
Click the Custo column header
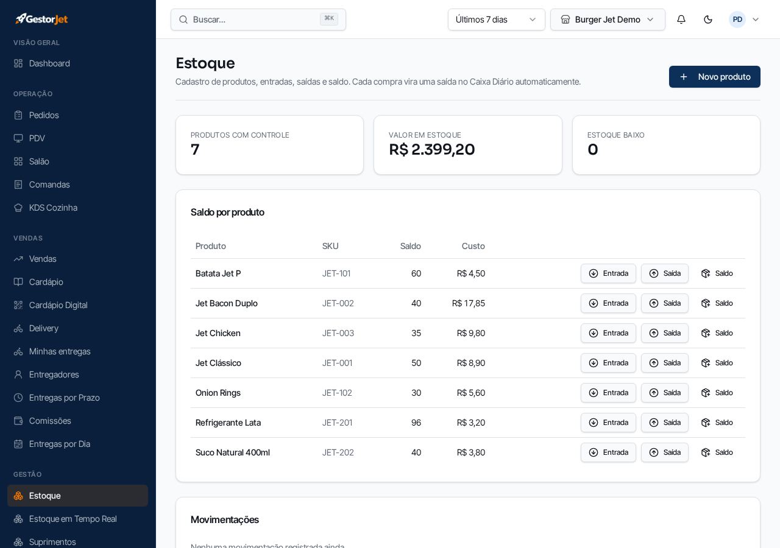473,246
